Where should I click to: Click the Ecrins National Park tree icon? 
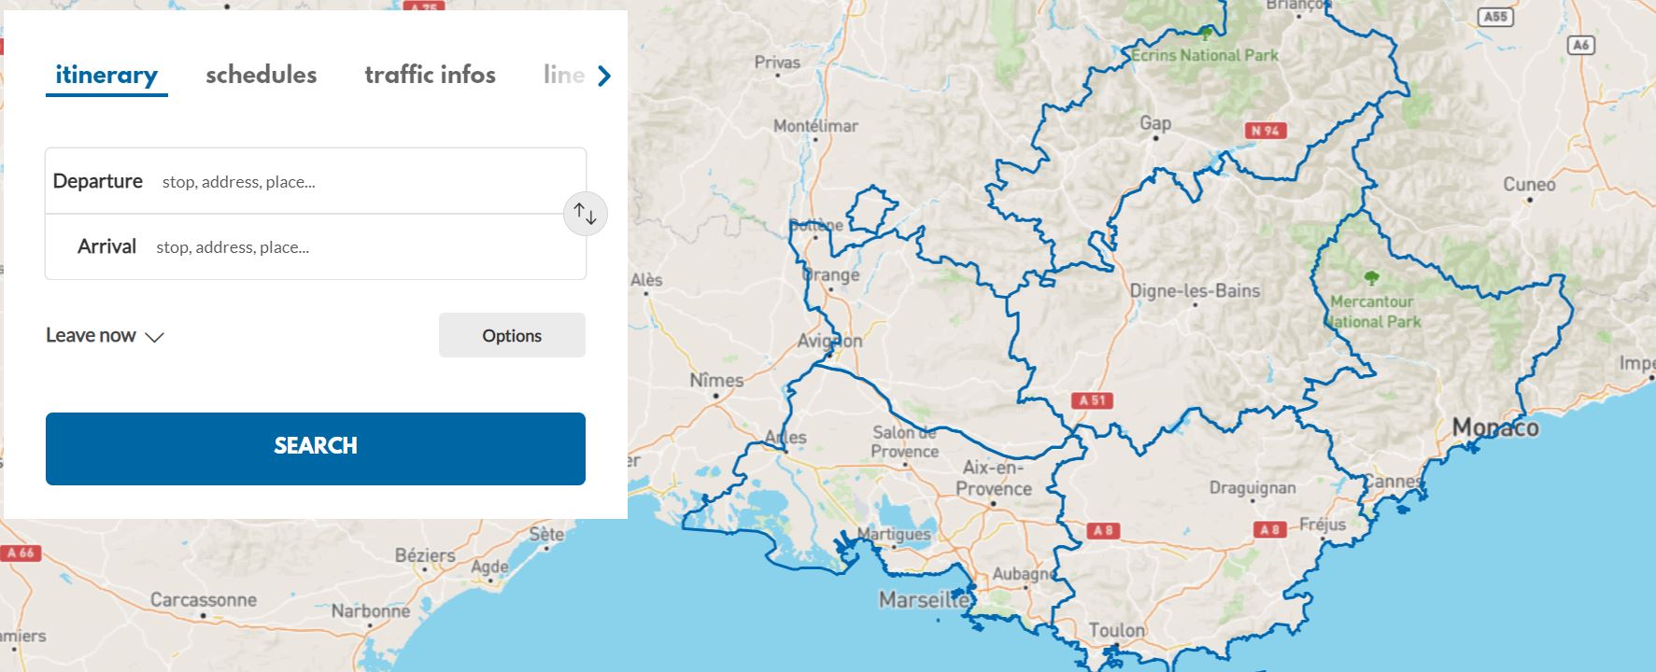pos(1206,35)
